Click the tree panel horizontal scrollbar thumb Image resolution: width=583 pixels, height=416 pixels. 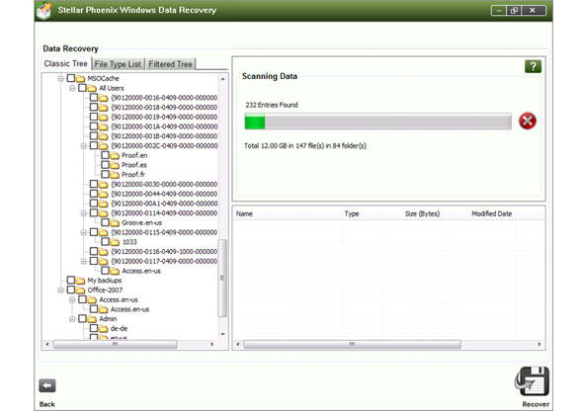point(115,344)
